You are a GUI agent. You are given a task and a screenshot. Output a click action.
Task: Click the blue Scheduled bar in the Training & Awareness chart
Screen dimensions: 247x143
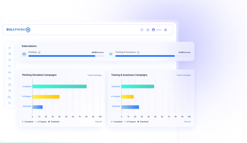130,107
